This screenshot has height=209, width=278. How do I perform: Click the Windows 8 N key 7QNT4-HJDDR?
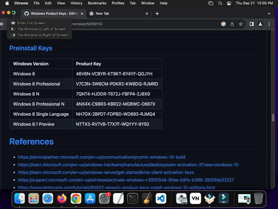[x=113, y=94]
